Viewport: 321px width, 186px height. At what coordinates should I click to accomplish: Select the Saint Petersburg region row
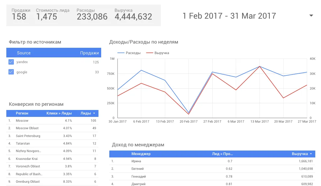(x=52, y=136)
